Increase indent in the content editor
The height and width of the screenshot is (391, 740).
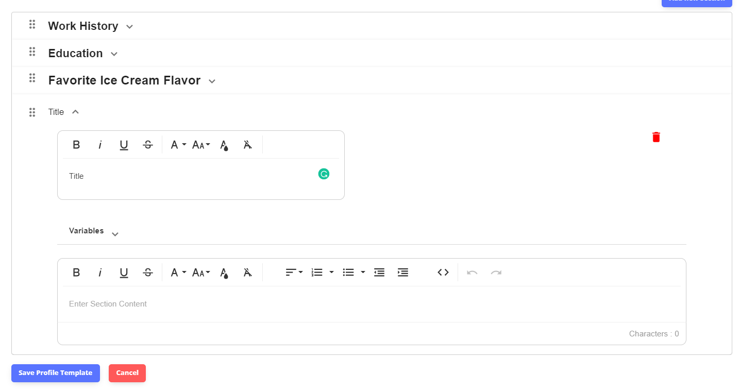tap(403, 273)
